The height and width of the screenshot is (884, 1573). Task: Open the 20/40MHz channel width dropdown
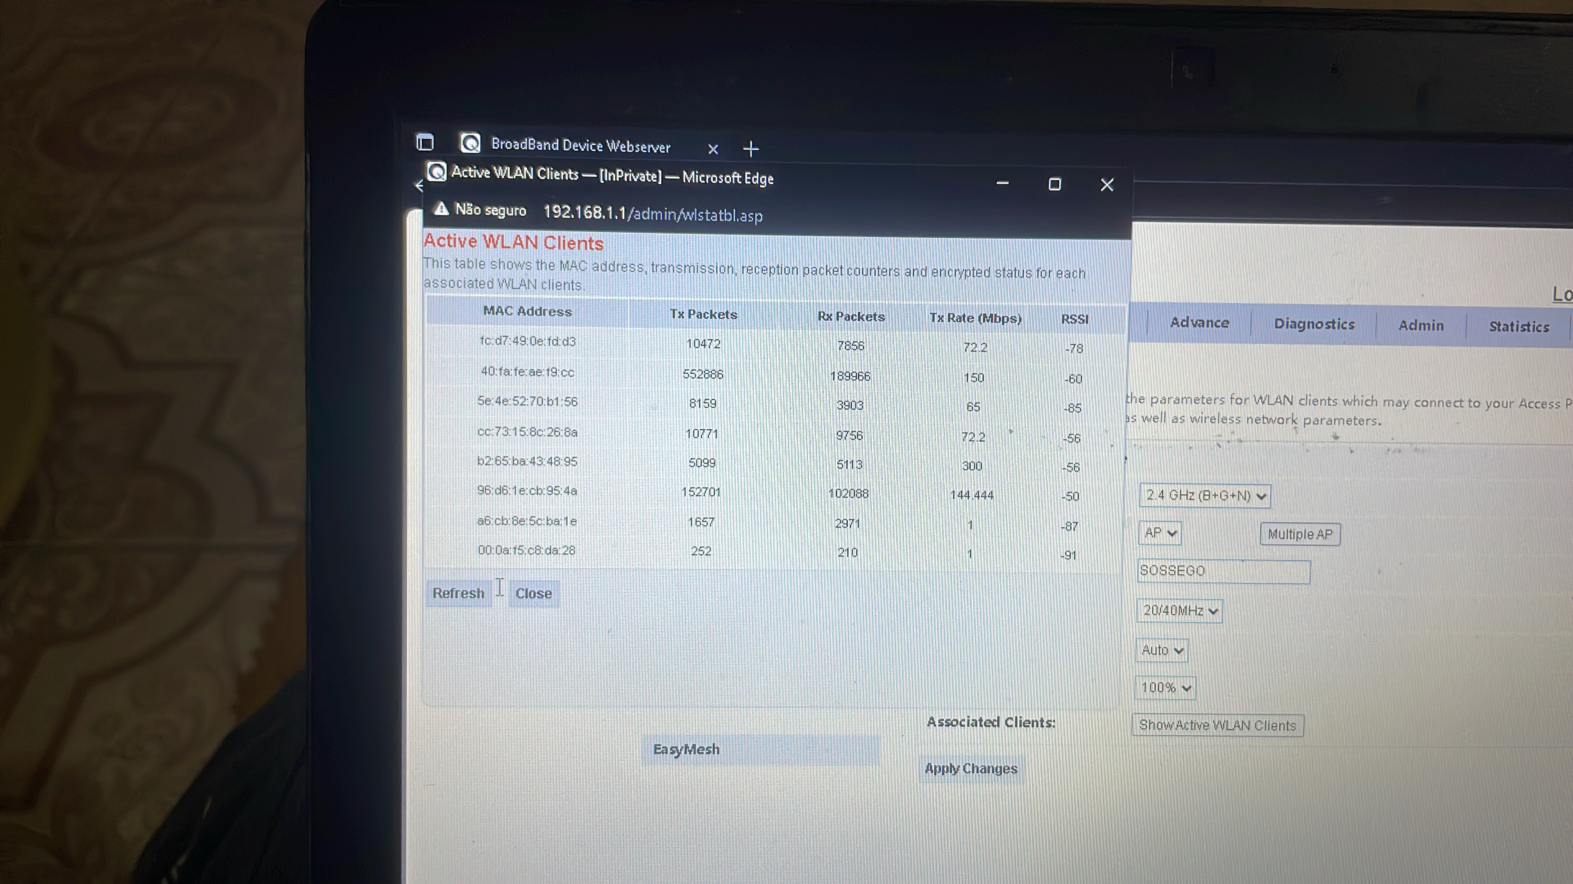click(x=1179, y=611)
